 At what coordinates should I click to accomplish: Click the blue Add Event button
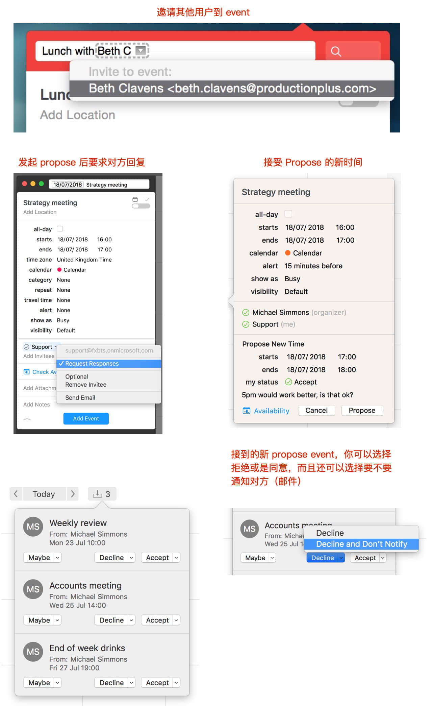(x=86, y=418)
